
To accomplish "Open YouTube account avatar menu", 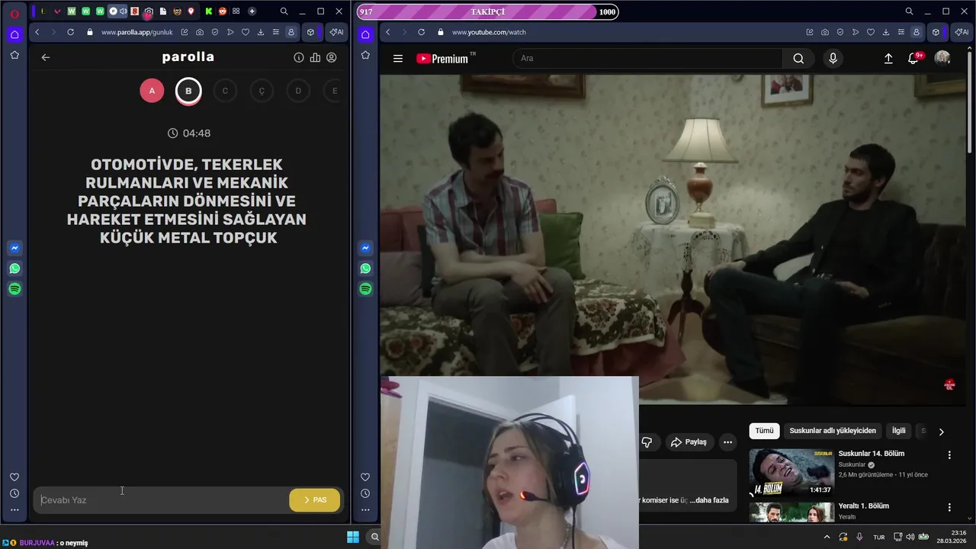I will pos(942,59).
